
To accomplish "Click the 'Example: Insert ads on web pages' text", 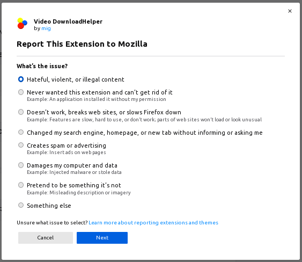I will tap(67, 152).
